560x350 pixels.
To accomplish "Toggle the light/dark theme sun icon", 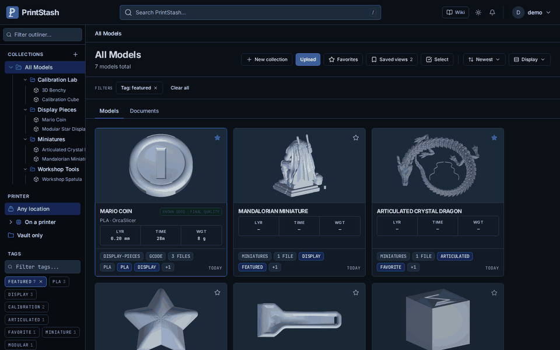I will 478,12.
